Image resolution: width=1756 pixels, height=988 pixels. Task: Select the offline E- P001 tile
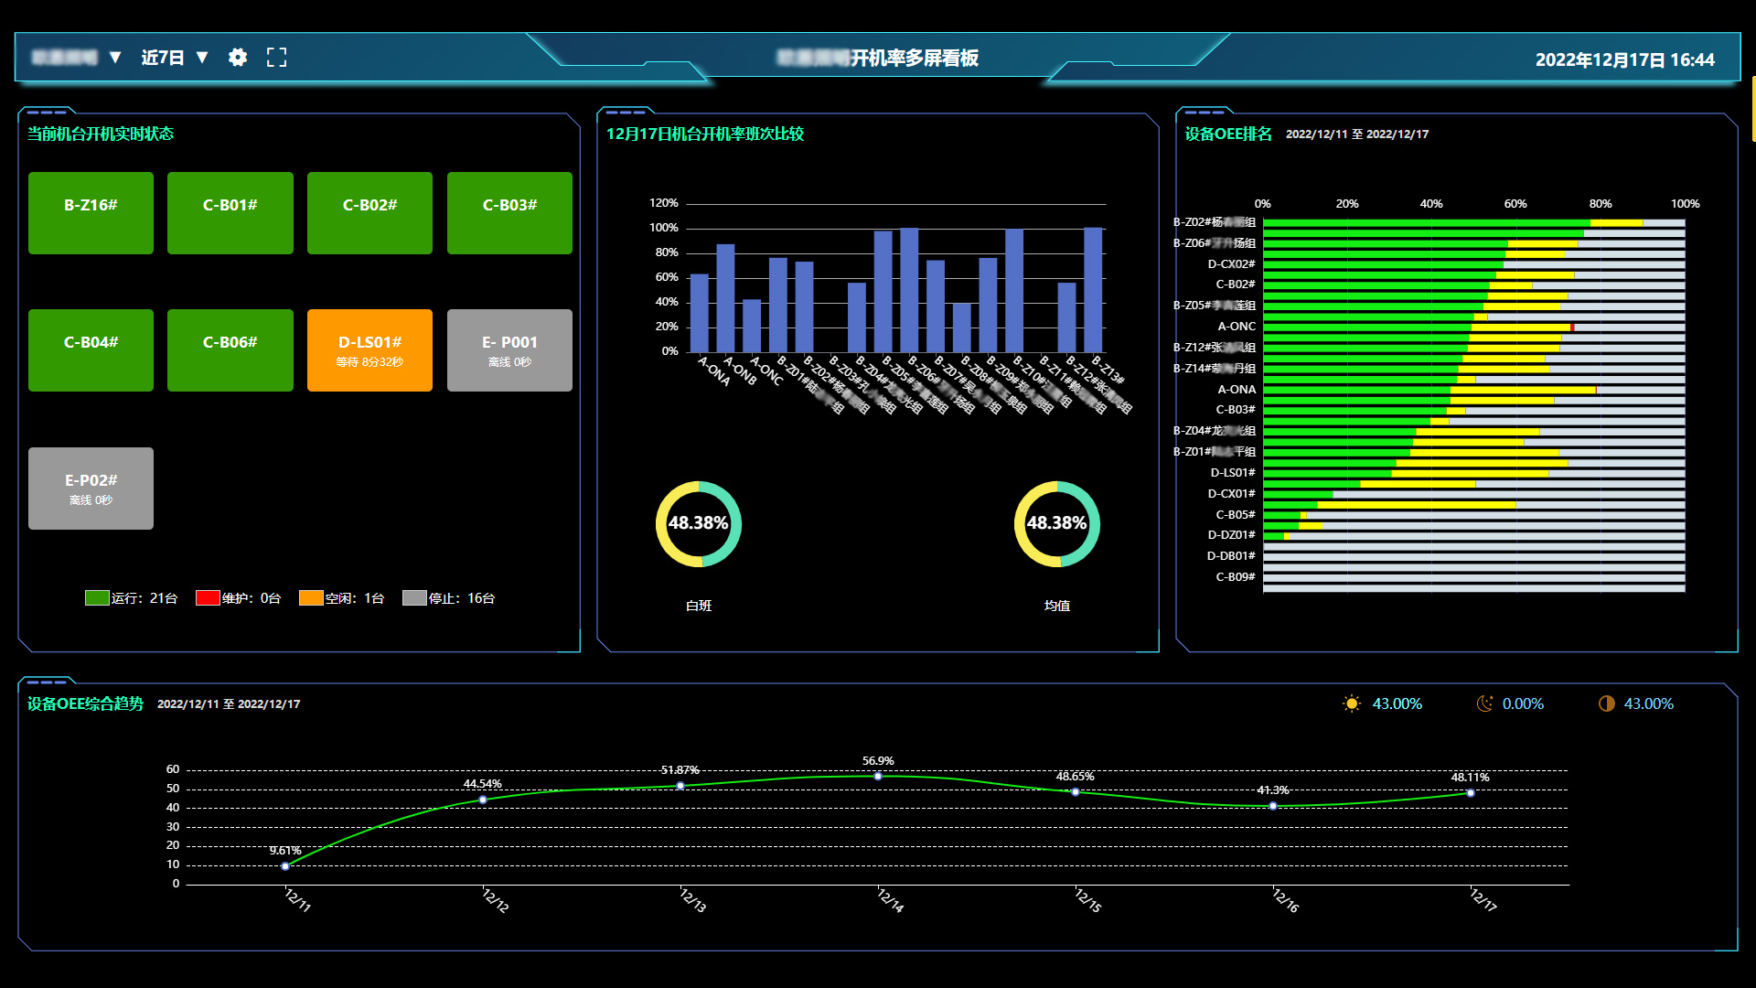click(509, 349)
